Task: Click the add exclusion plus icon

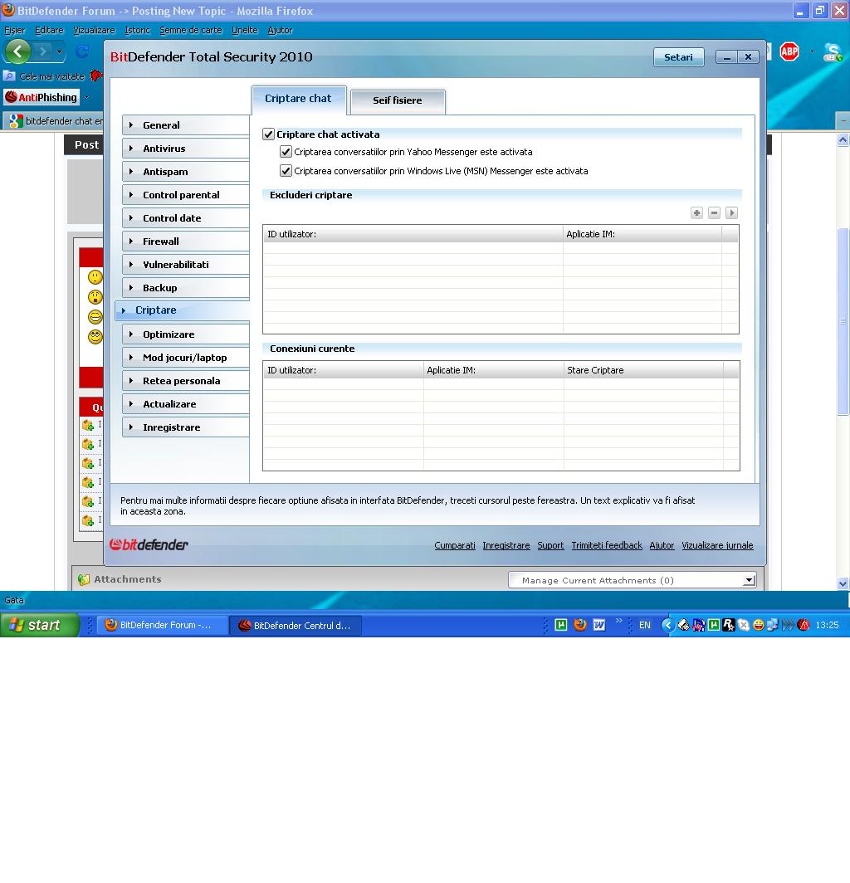Action: [696, 212]
